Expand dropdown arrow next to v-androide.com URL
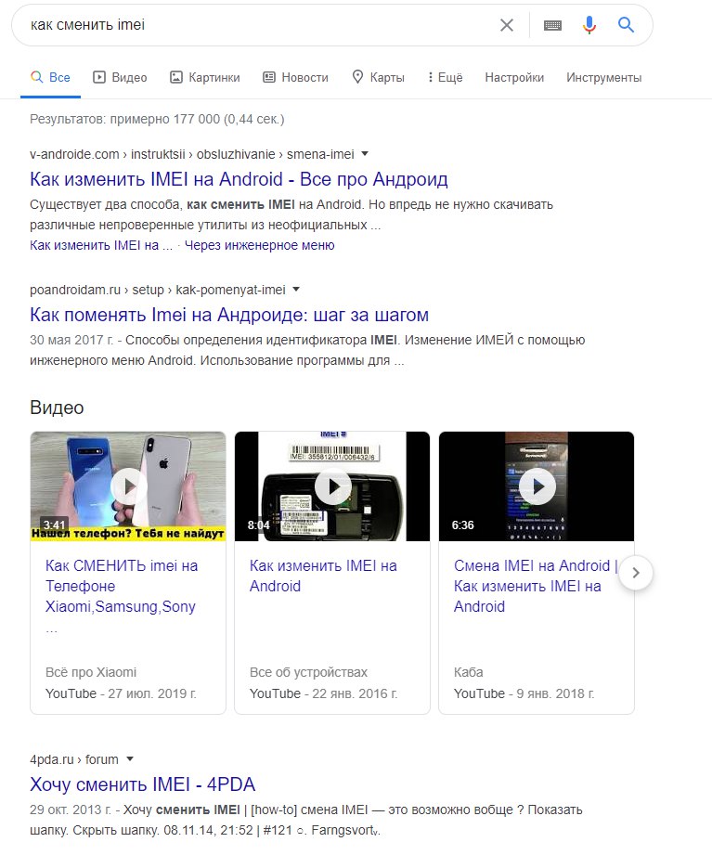The width and height of the screenshot is (712, 855). [365, 154]
